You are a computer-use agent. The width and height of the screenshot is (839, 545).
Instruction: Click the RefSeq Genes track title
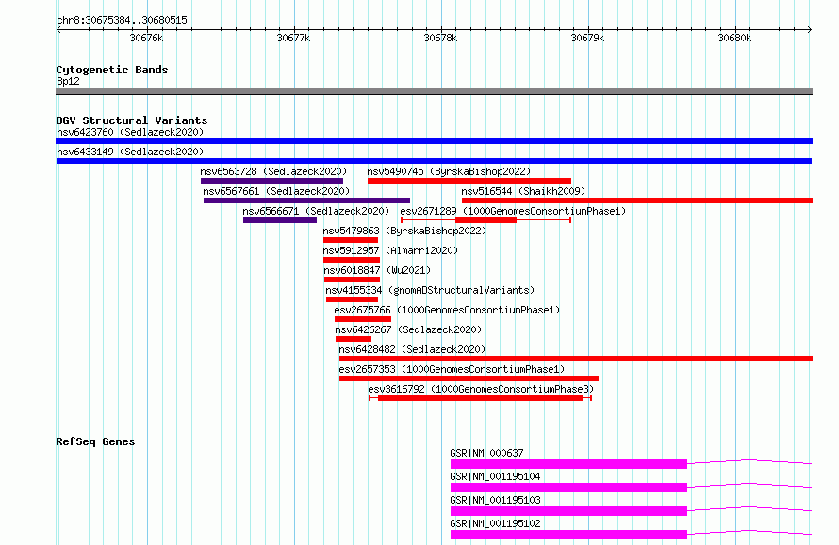point(95,441)
